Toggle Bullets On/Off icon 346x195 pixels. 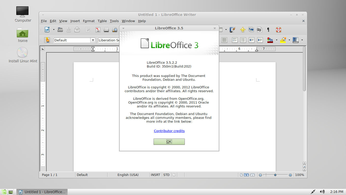click(243, 40)
